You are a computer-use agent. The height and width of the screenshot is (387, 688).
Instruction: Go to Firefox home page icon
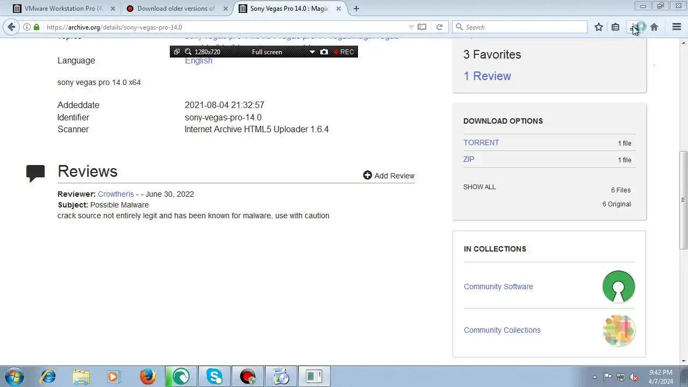[x=654, y=27]
